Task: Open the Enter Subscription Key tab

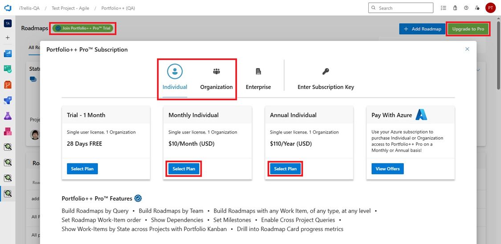Action: point(326,79)
